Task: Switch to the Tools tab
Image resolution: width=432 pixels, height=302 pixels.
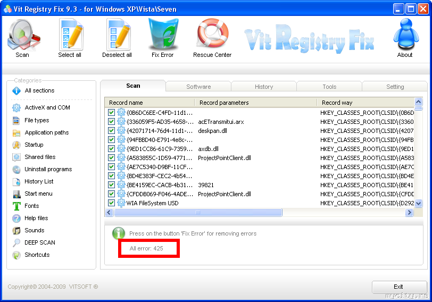Action: point(329,87)
